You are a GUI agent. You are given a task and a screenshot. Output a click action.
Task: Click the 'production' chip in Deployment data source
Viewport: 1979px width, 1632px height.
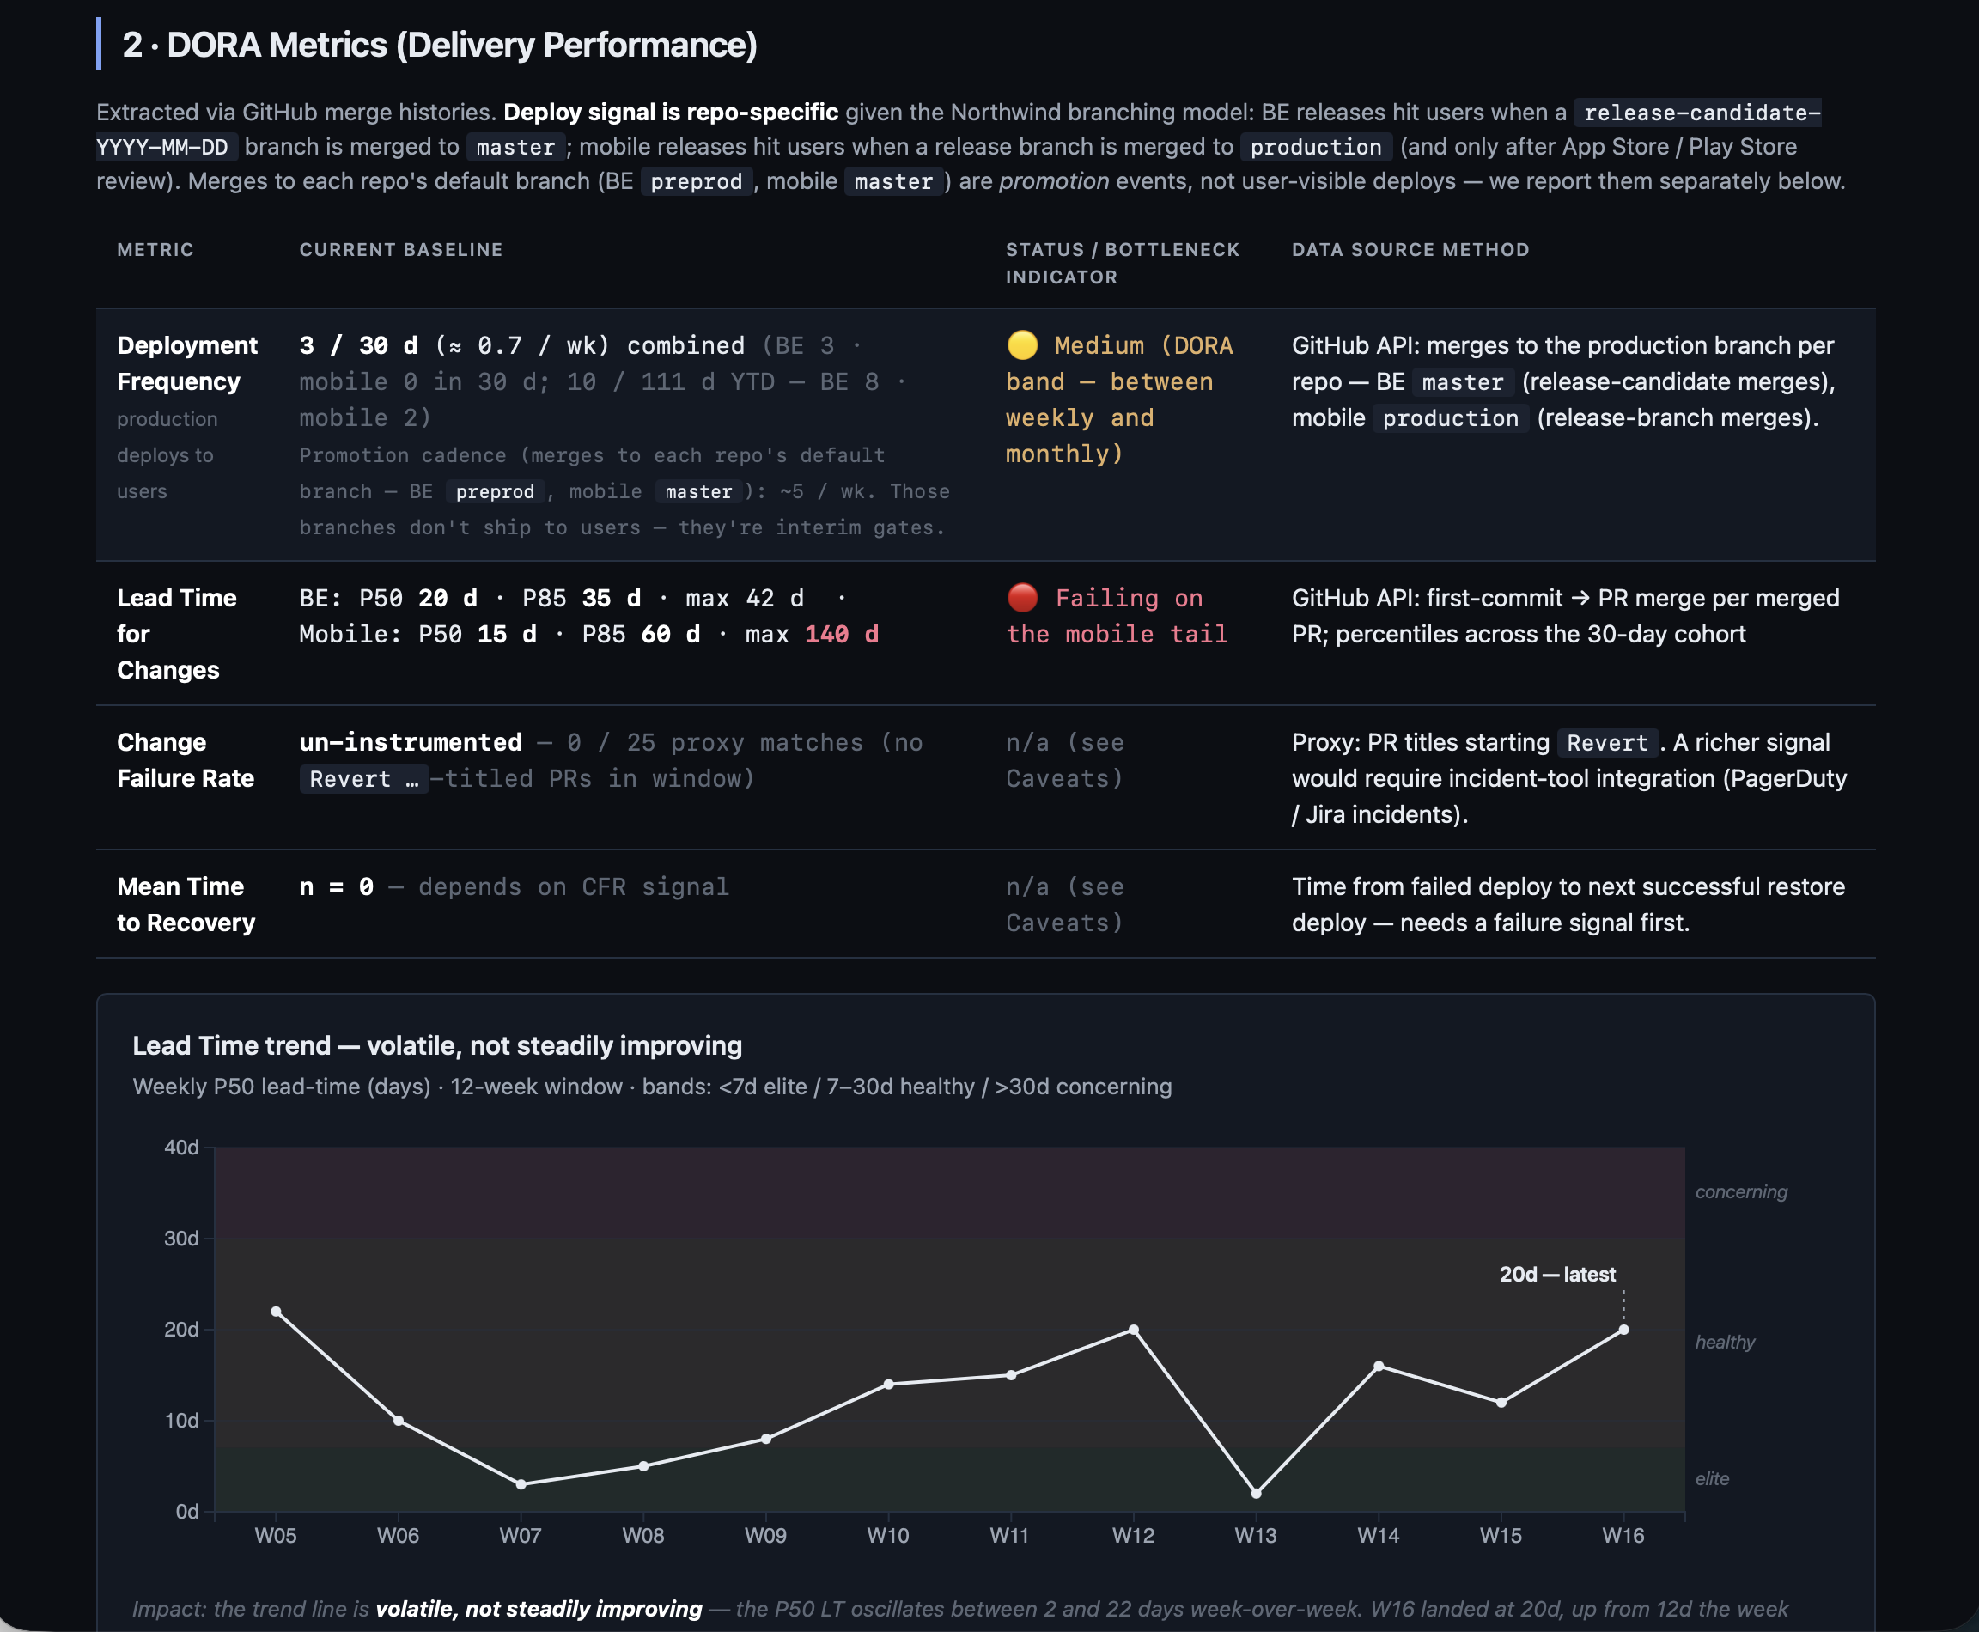coord(1451,418)
